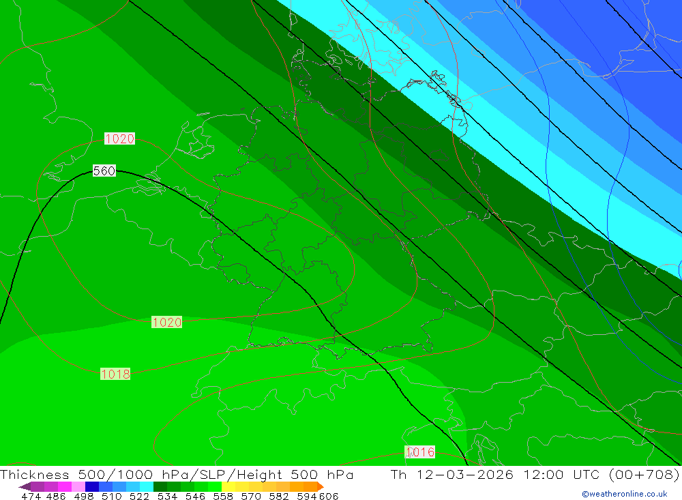Click the 1018 isobar label
The image size is (682, 500).
click(115, 374)
